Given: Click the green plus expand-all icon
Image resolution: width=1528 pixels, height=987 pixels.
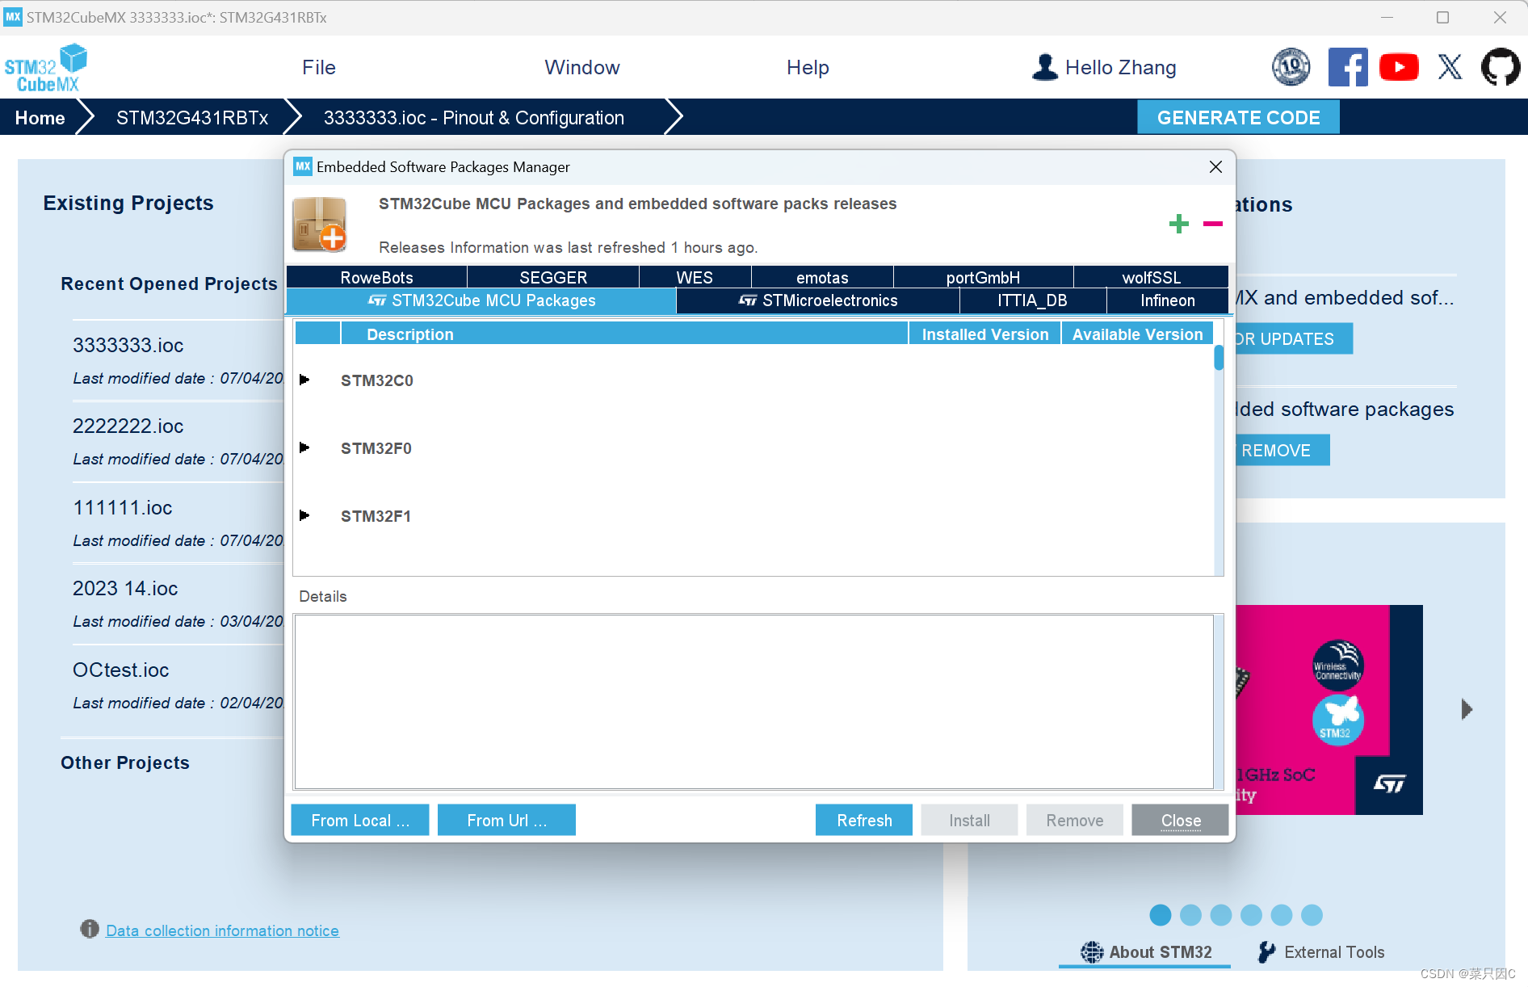Looking at the screenshot, I should pyautogui.click(x=1178, y=224).
